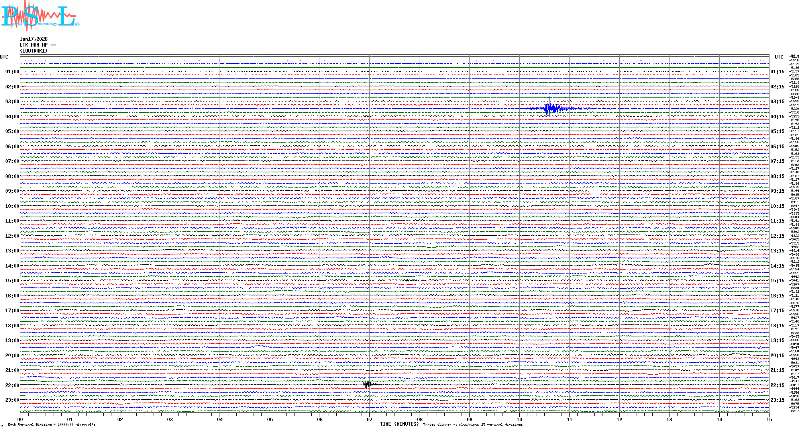Click the 07 minute tick label at bottom
Viewport: 801px width, 430px height.
[x=369, y=420]
